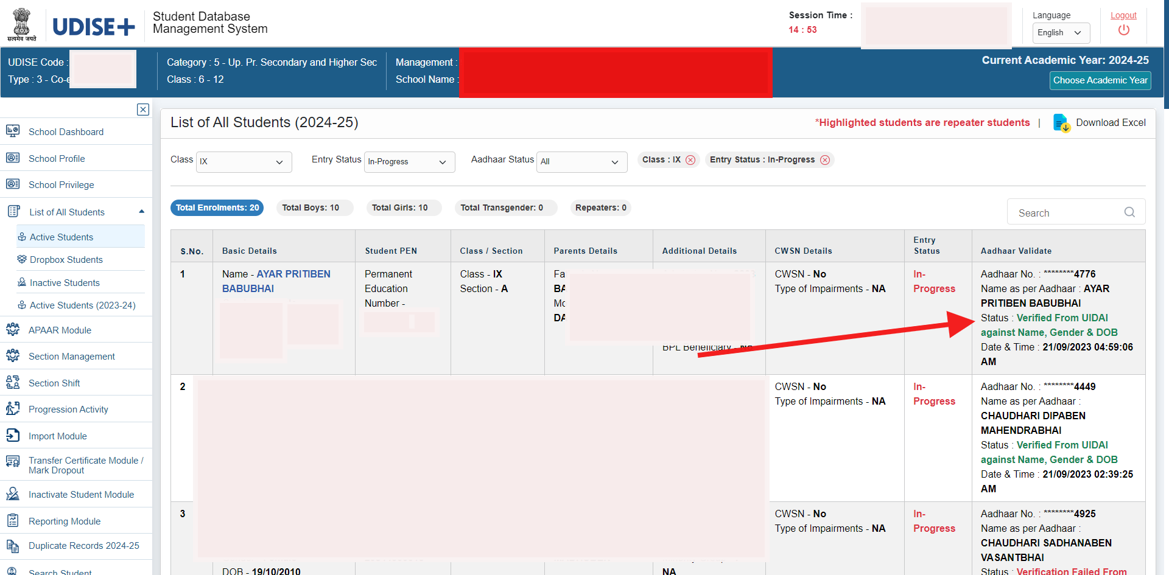Viewport: 1169px width, 575px height.
Task: Open the School Dashboard from the sidebar
Action: (x=66, y=131)
